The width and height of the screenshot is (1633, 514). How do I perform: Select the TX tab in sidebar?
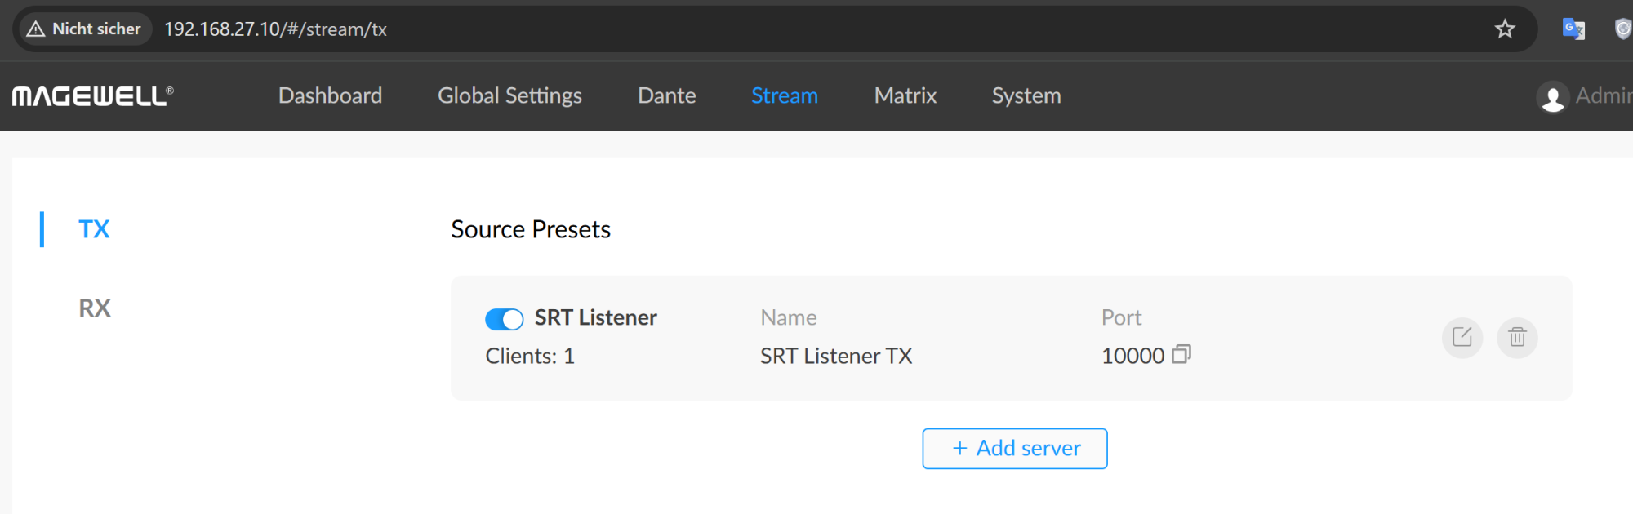click(94, 229)
